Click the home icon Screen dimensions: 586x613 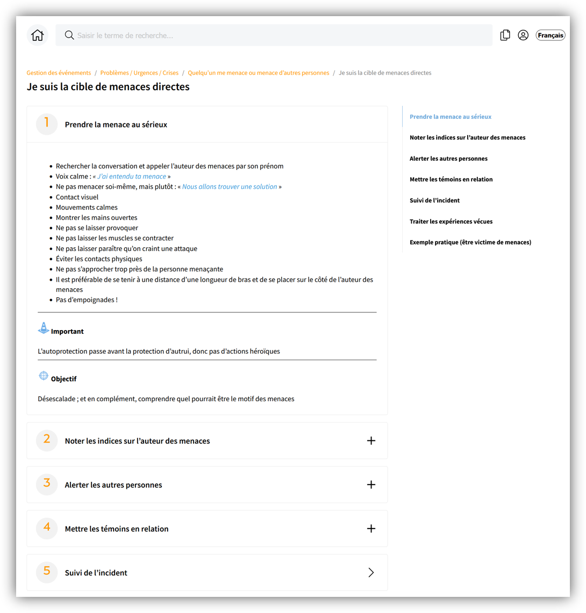coord(38,35)
